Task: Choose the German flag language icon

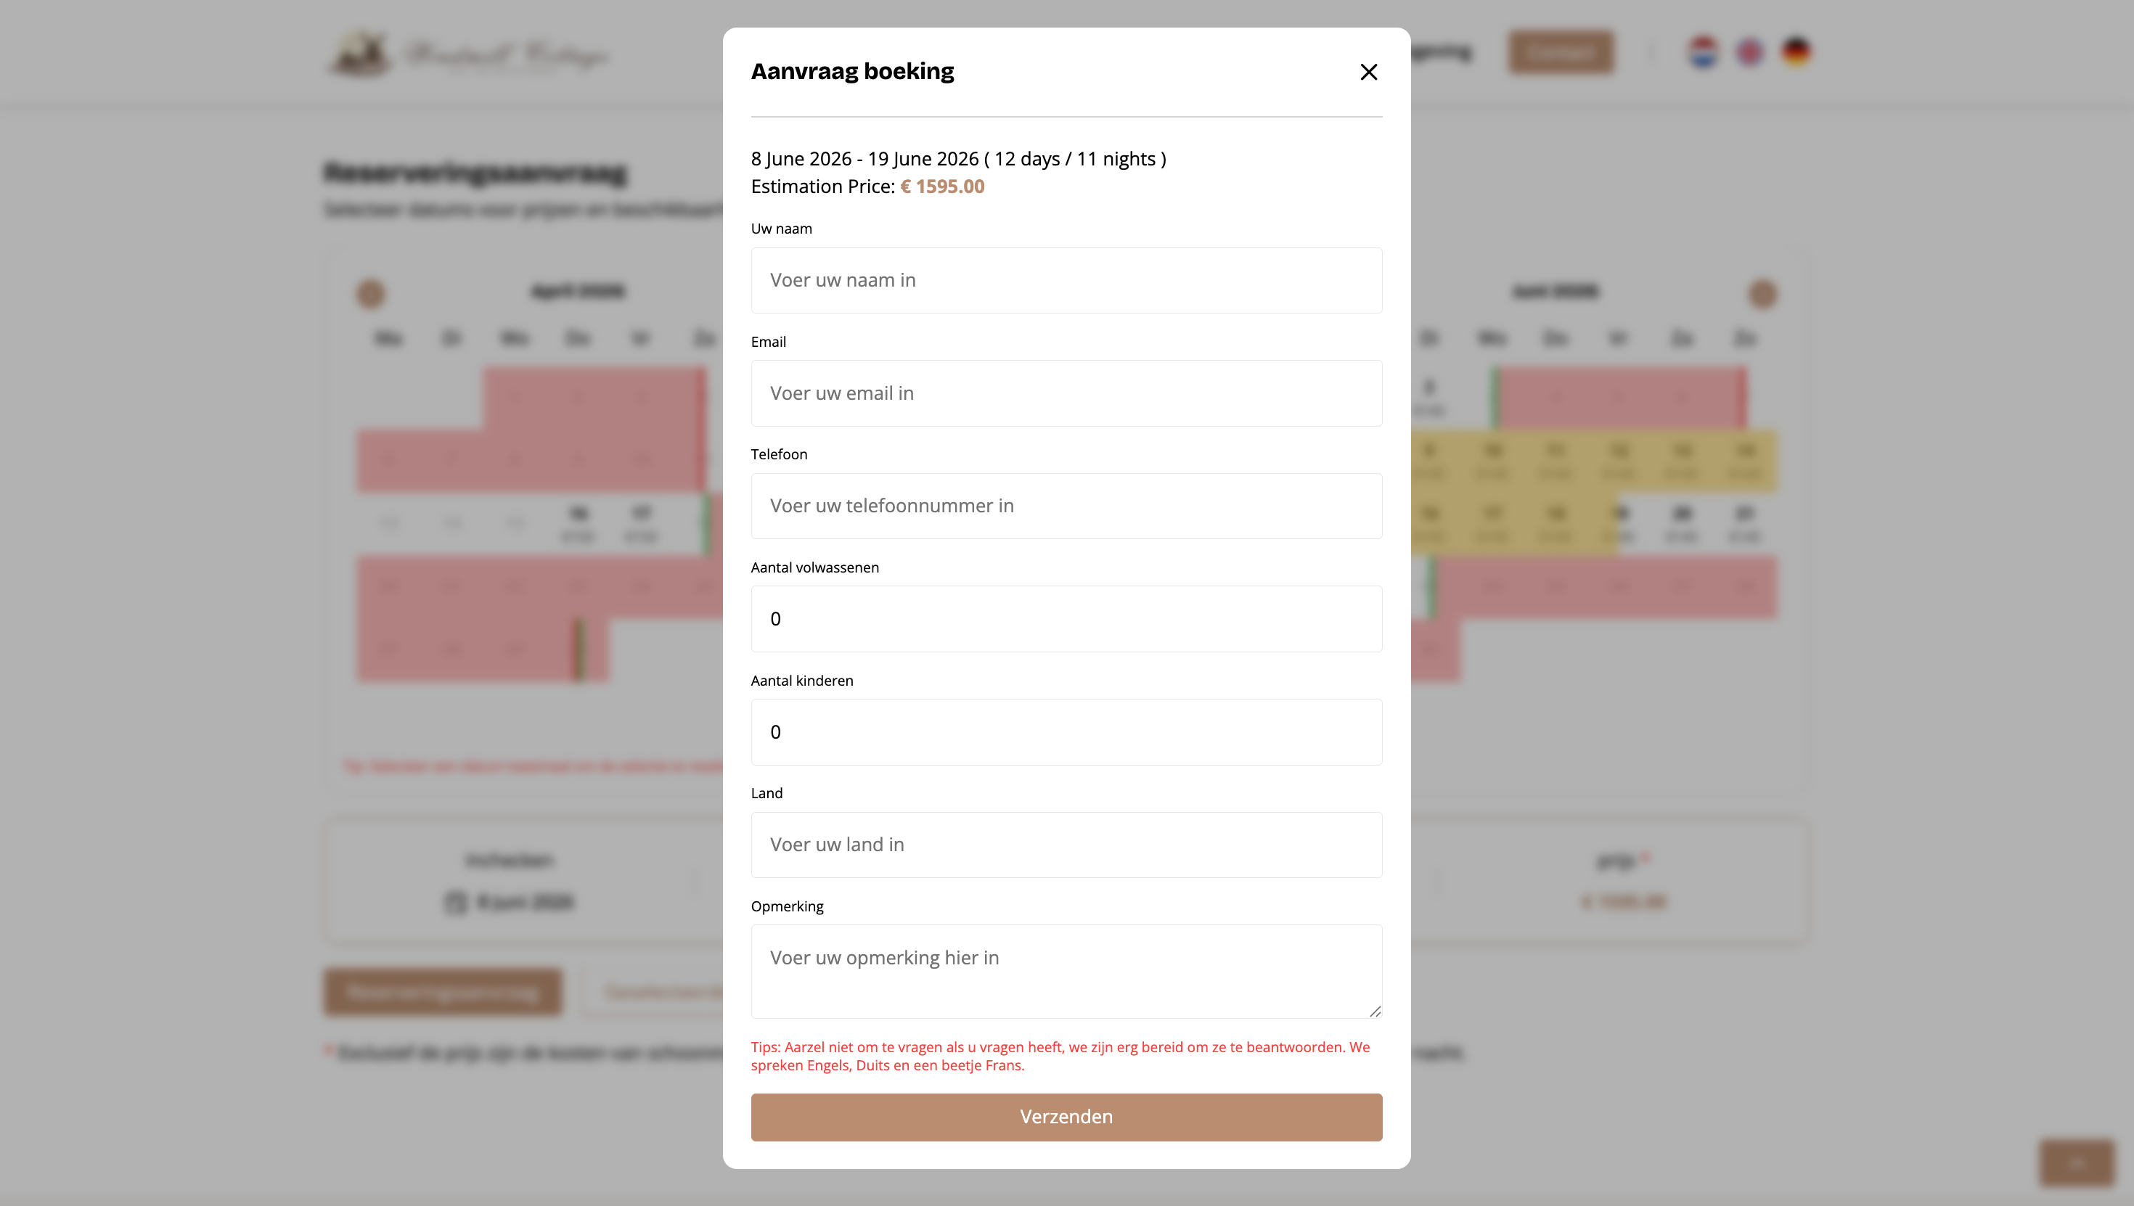Action: [1796, 52]
